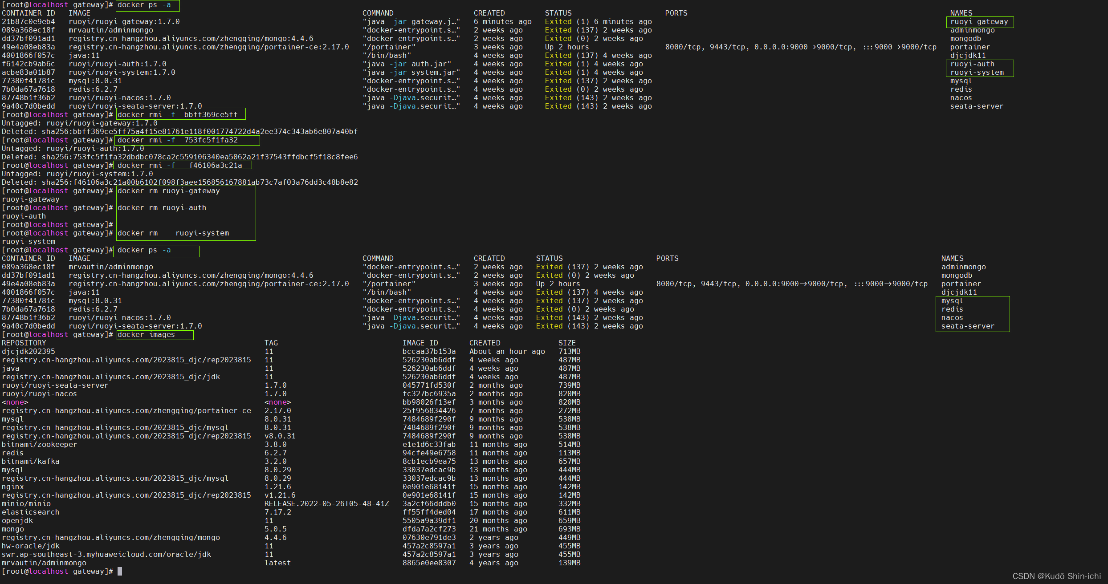Image resolution: width=1108 pixels, height=584 pixels.
Task: Select the hw-oracle/jdk repository name
Action: click(x=31, y=546)
